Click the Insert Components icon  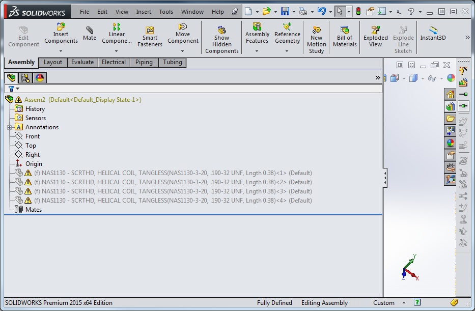coord(61,26)
